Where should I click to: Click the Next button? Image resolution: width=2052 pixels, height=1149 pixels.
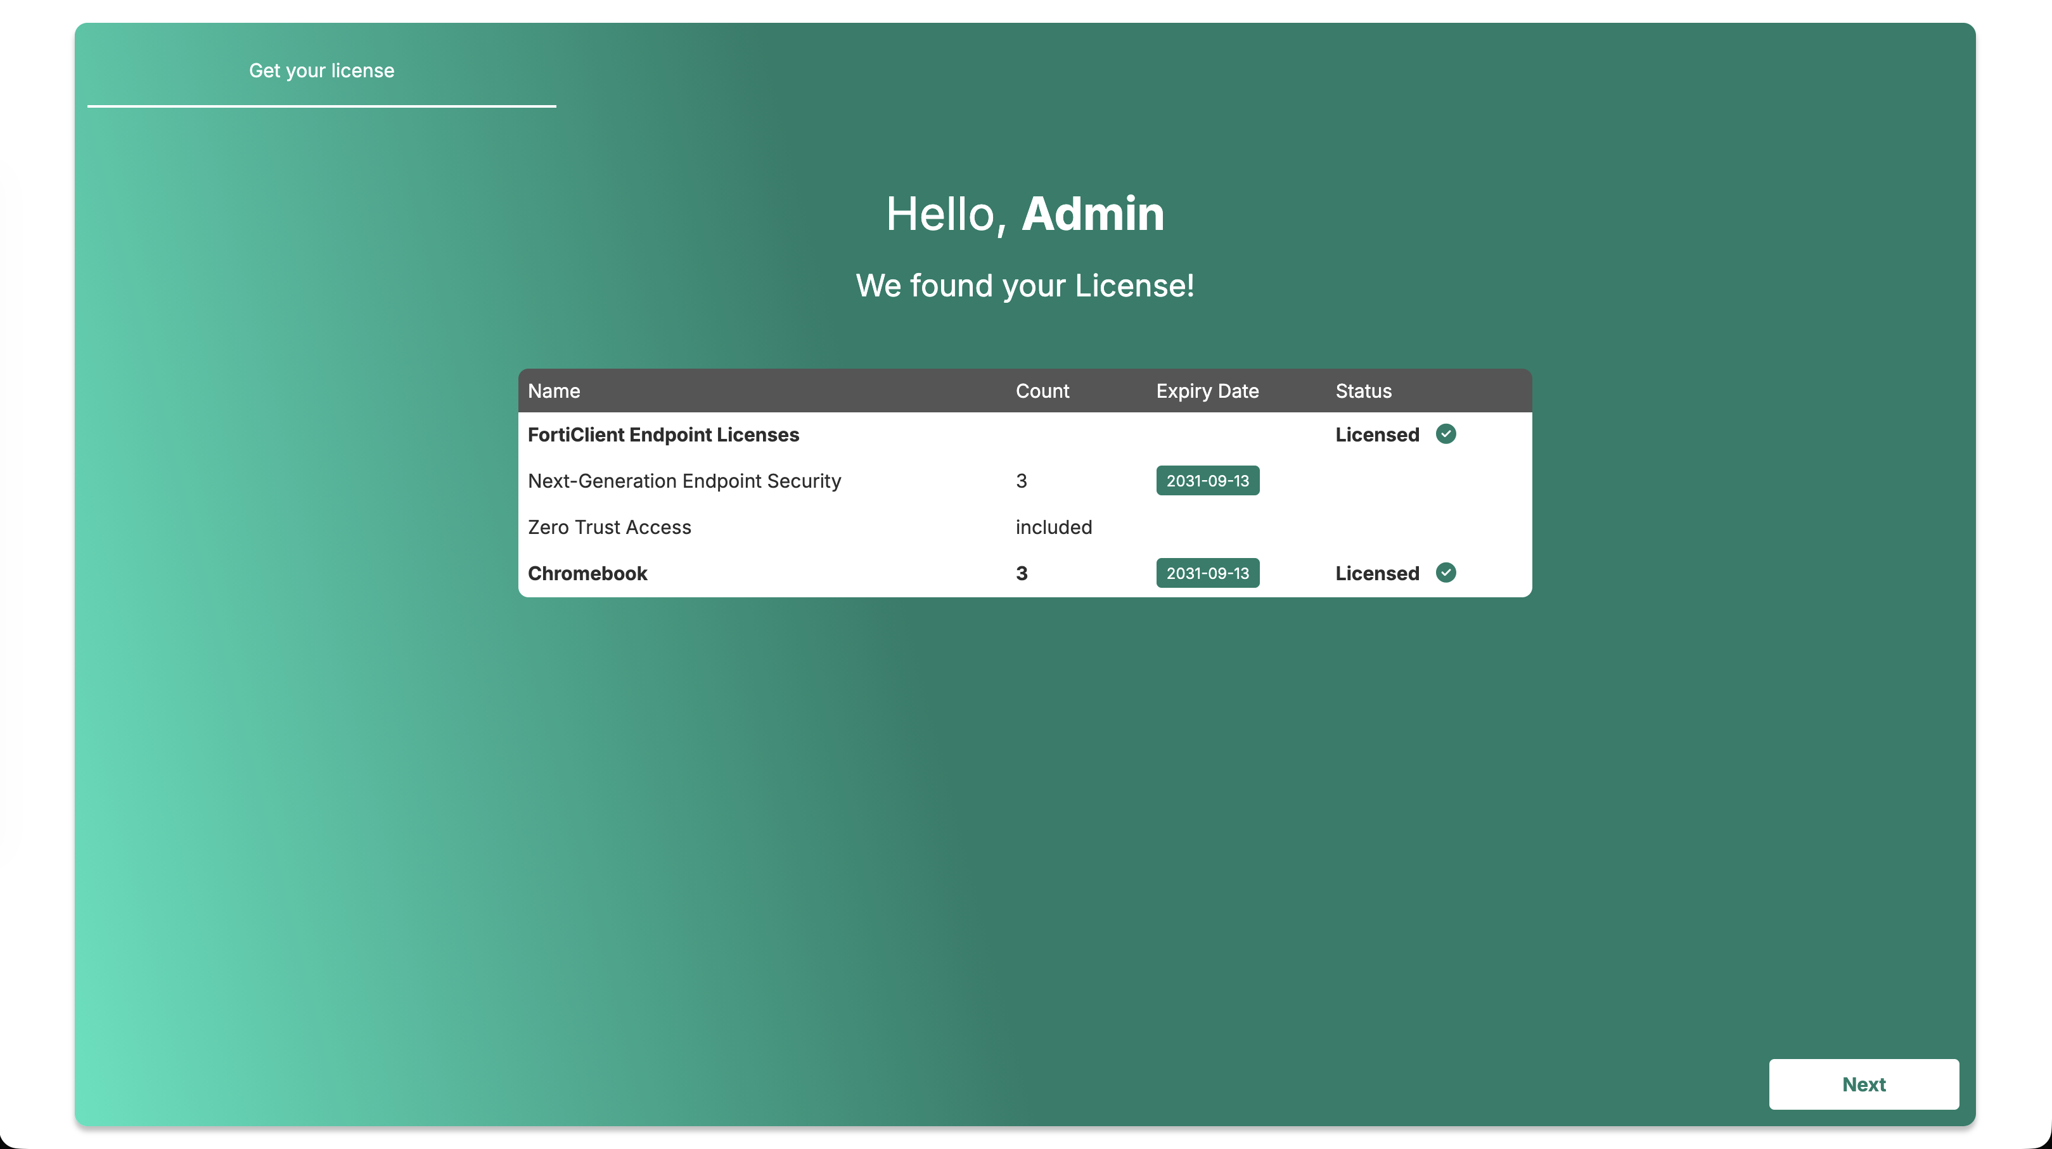coord(1863,1084)
